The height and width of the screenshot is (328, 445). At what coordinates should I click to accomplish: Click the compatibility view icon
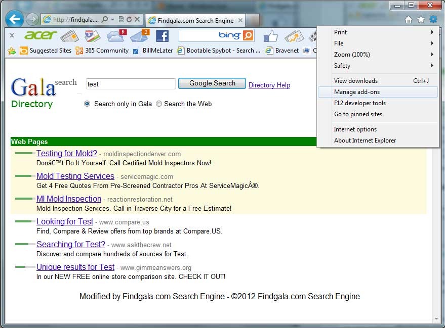[x=121, y=19]
